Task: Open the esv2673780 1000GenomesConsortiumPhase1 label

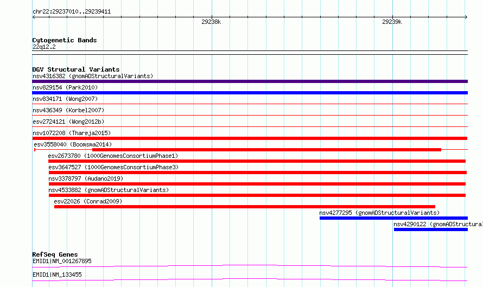Action: coord(113,156)
